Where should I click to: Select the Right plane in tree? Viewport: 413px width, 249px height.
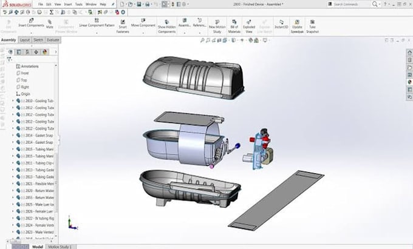coord(22,87)
